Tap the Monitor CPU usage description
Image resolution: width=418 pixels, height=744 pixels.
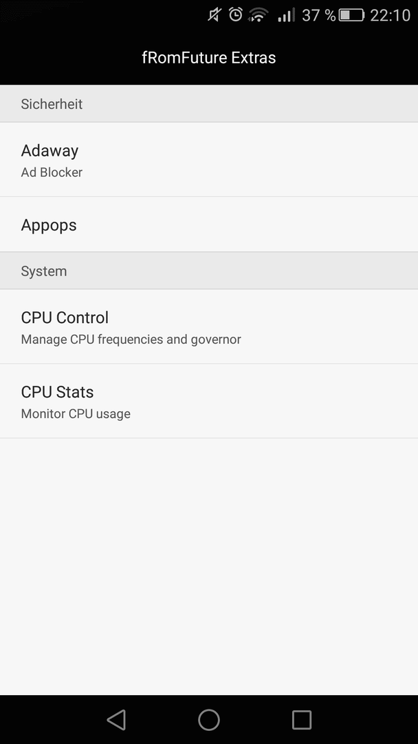pyautogui.click(x=76, y=414)
